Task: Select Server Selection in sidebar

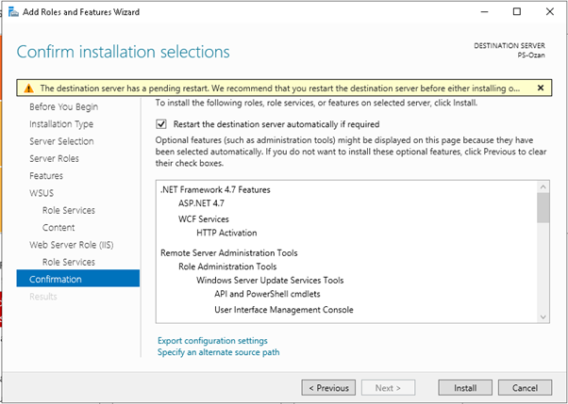Action: coord(61,141)
